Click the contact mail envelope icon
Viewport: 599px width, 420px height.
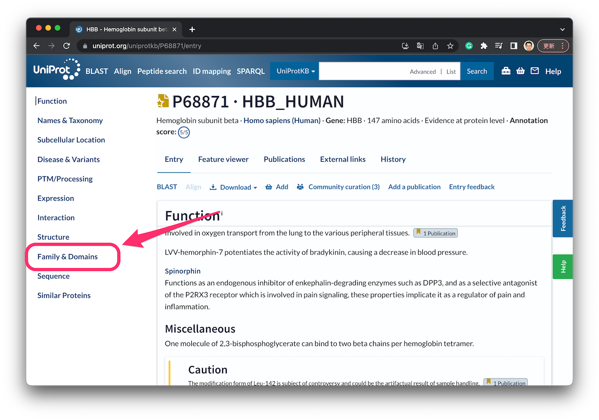pyautogui.click(x=535, y=71)
